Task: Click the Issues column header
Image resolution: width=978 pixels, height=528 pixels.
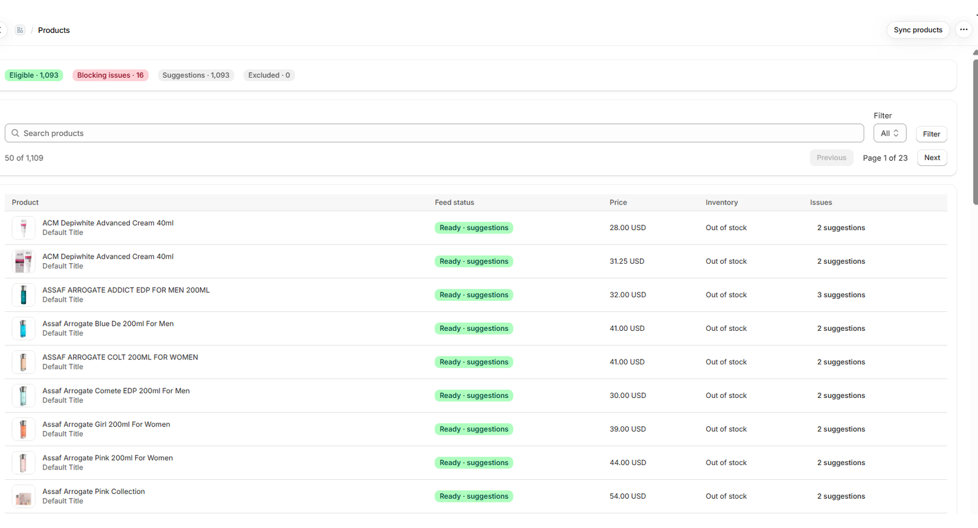Action: point(821,203)
